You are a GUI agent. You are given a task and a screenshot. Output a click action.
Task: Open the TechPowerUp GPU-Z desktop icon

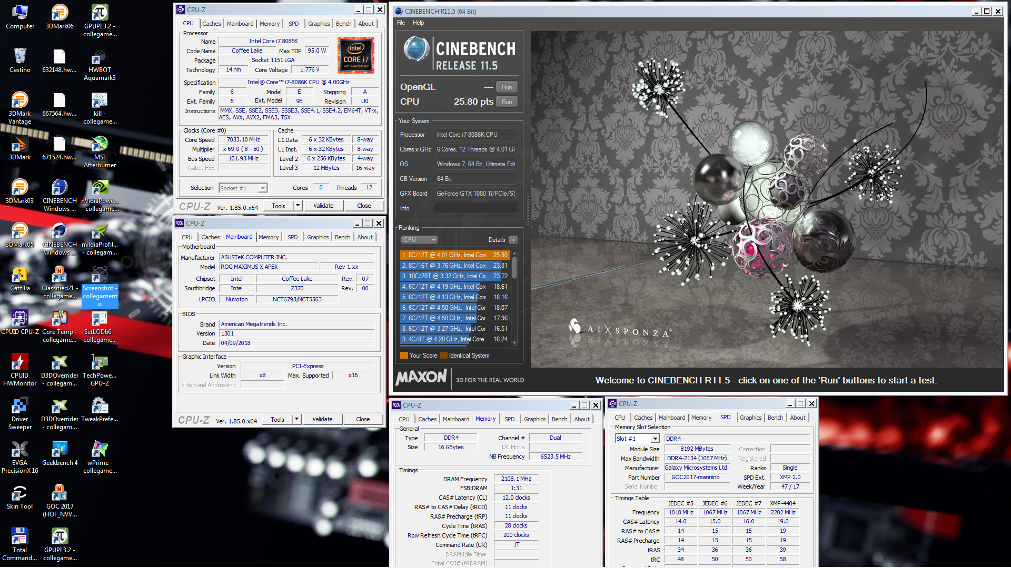pos(100,370)
